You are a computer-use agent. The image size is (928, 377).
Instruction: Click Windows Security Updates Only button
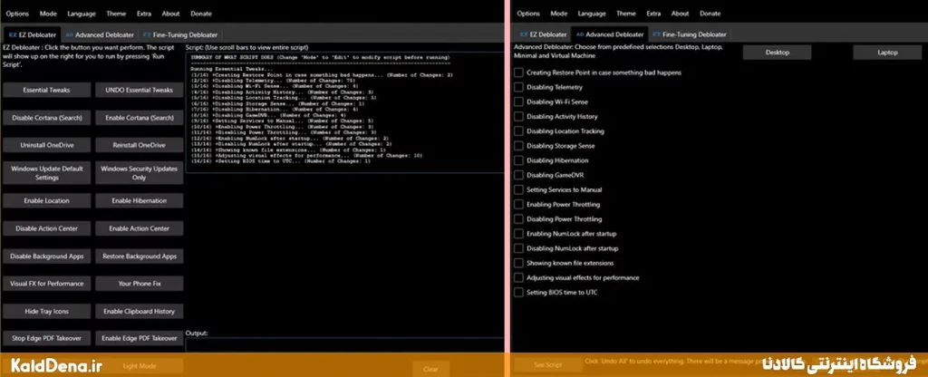click(x=139, y=173)
